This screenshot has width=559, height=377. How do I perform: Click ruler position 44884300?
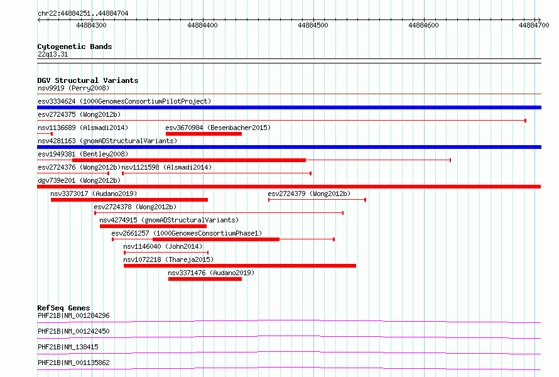click(x=91, y=25)
